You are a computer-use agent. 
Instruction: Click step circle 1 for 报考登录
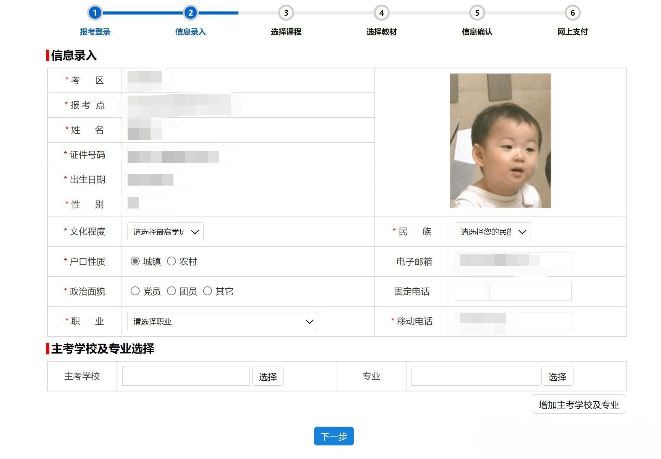95,13
